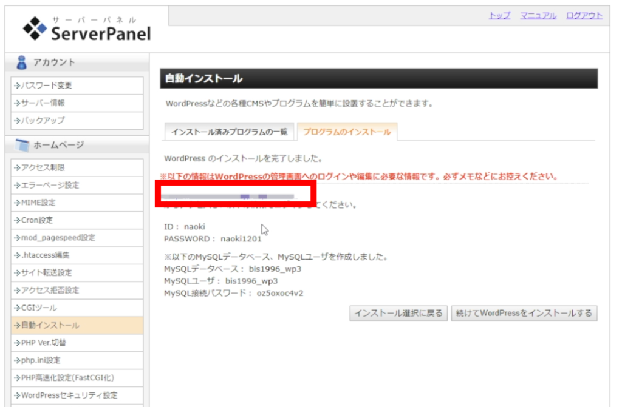The height and width of the screenshot is (407, 622).
Task: Open PHP Ver.切替 menu item
Action: point(77,343)
